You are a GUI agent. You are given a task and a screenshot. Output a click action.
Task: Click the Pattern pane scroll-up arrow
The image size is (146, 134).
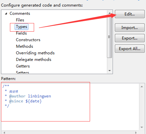point(142,87)
